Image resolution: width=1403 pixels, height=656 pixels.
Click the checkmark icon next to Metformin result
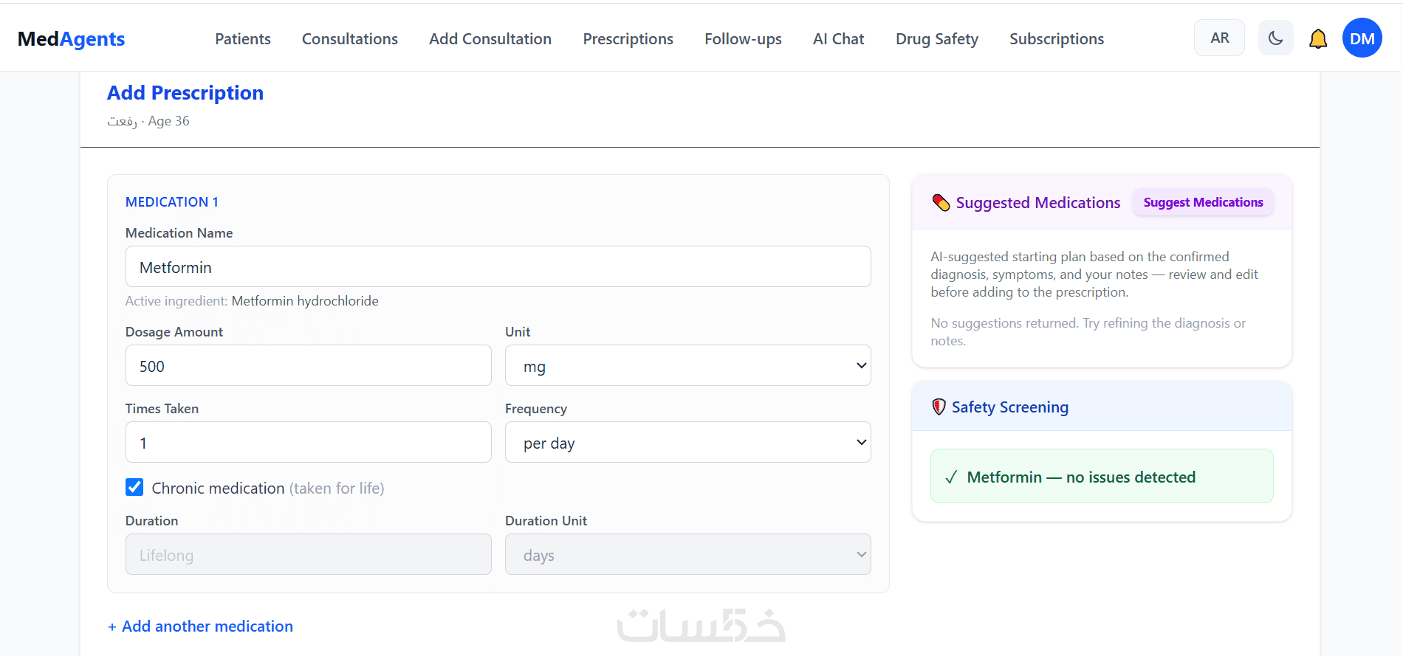coord(951,477)
